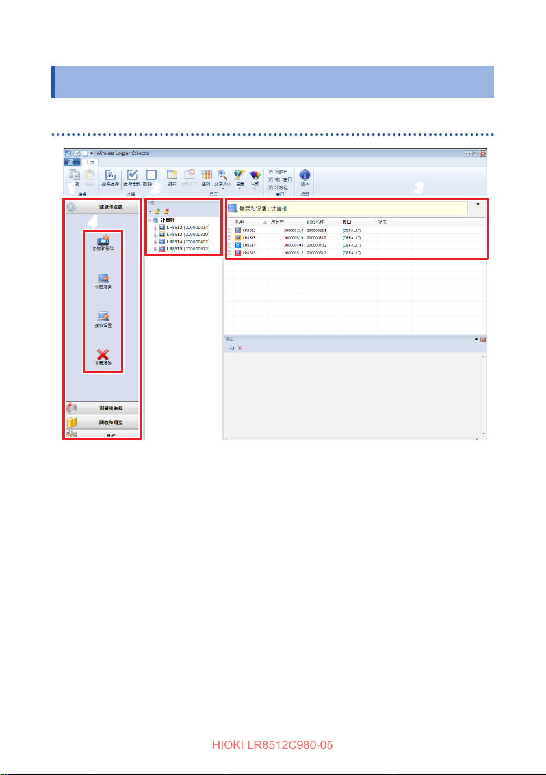Click the paste clipboard icon in ribbon
The width and height of the screenshot is (546, 775).
pyautogui.click(x=90, y=174)
